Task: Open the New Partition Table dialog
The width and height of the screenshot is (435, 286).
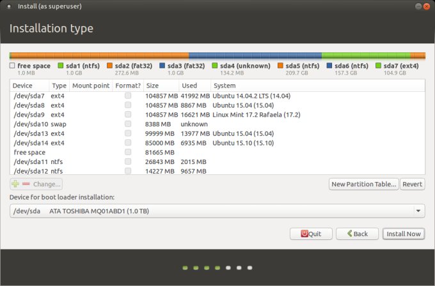Action: tap(364, 184)
